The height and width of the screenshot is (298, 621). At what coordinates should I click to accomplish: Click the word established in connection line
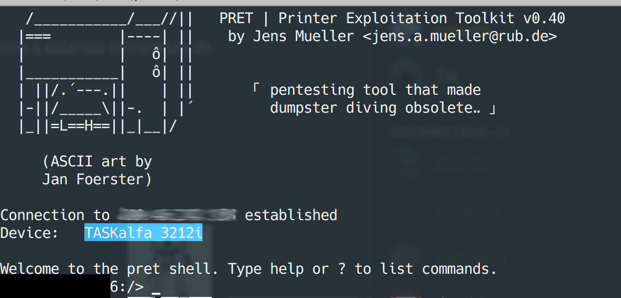[x=291, y=215]
